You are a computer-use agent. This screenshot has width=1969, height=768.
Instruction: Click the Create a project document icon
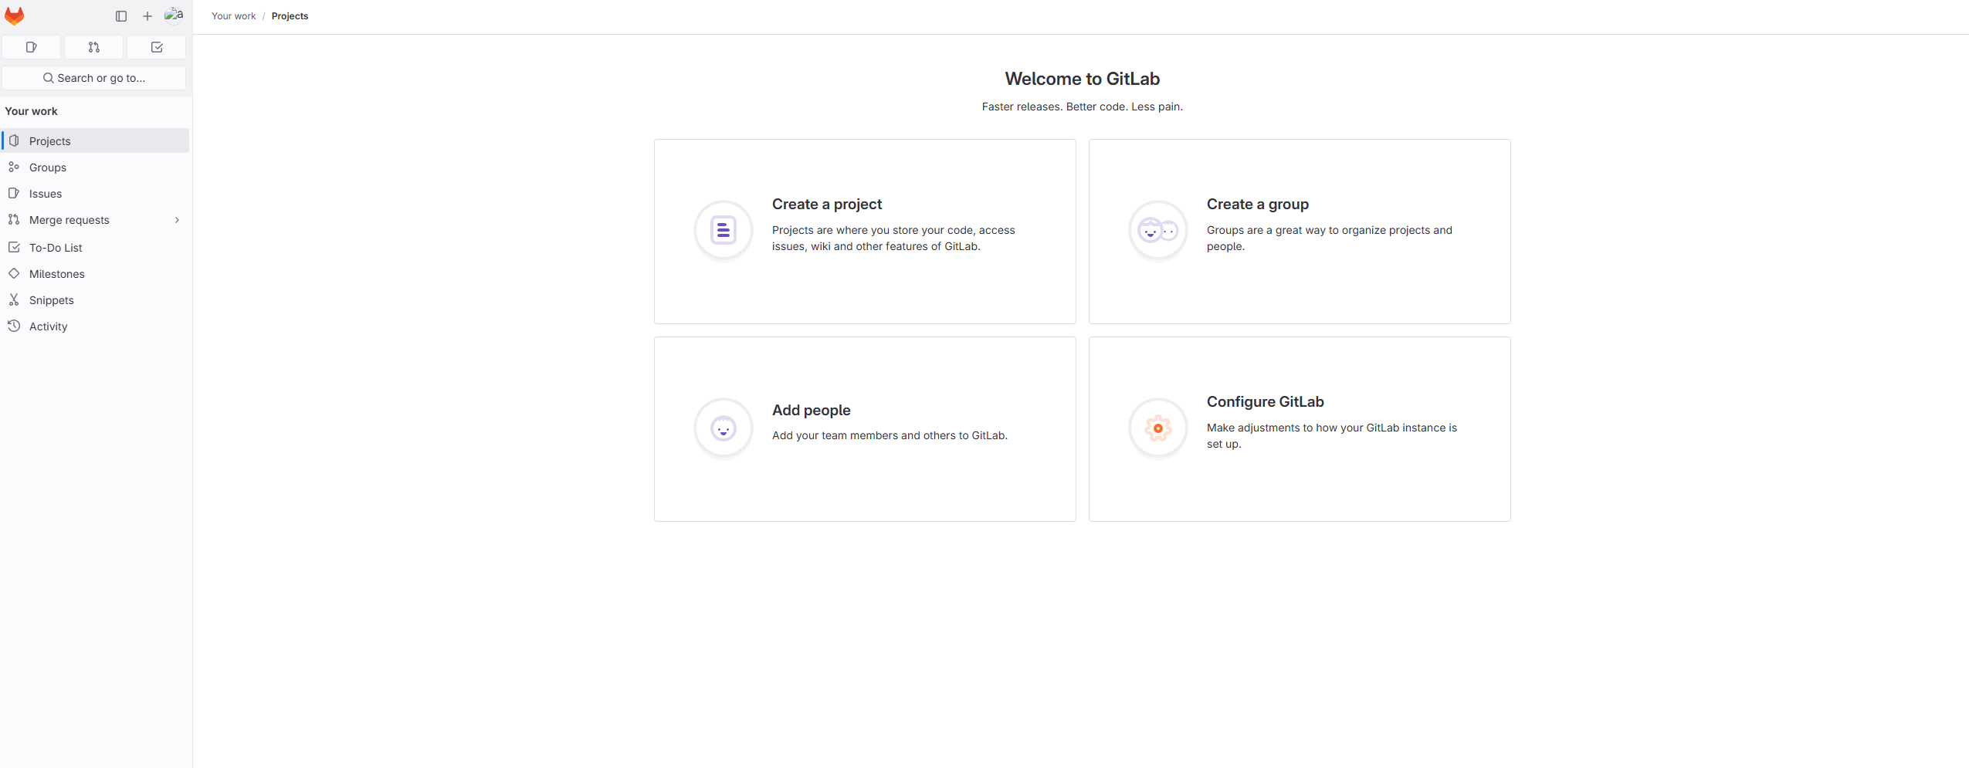[723, 231]
